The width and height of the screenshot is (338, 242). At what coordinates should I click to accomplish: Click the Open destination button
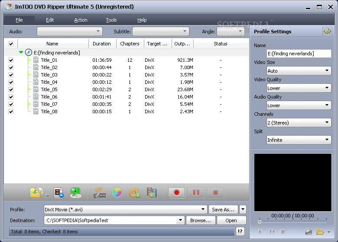click(x=231, y=220)
